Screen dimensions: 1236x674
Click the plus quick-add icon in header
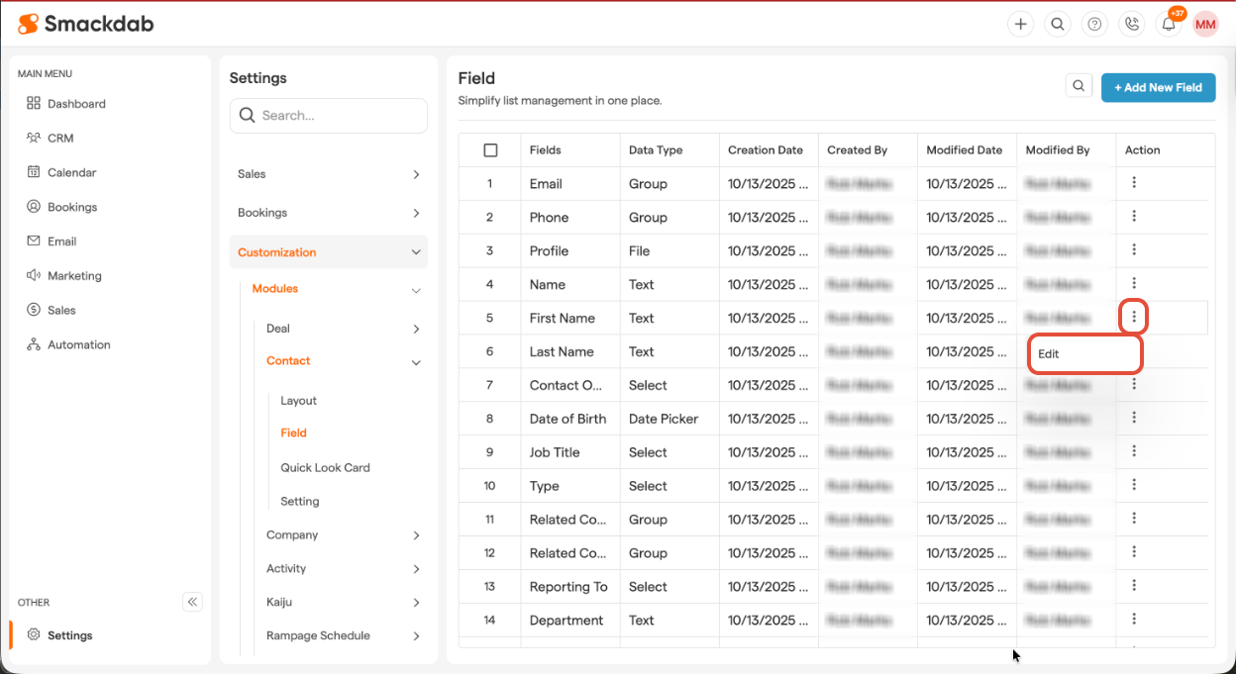(x=1020, y=25)
